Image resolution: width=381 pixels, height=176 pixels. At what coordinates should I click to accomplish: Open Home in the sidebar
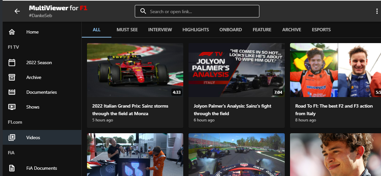coord(42,32)
